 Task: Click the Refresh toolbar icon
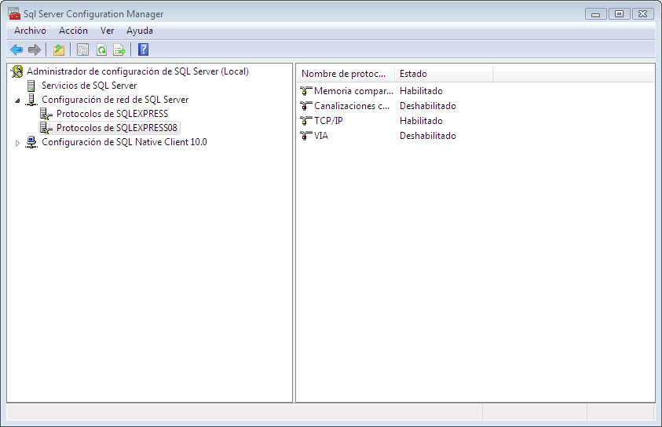pyautogui.click(x=101, y=49)
